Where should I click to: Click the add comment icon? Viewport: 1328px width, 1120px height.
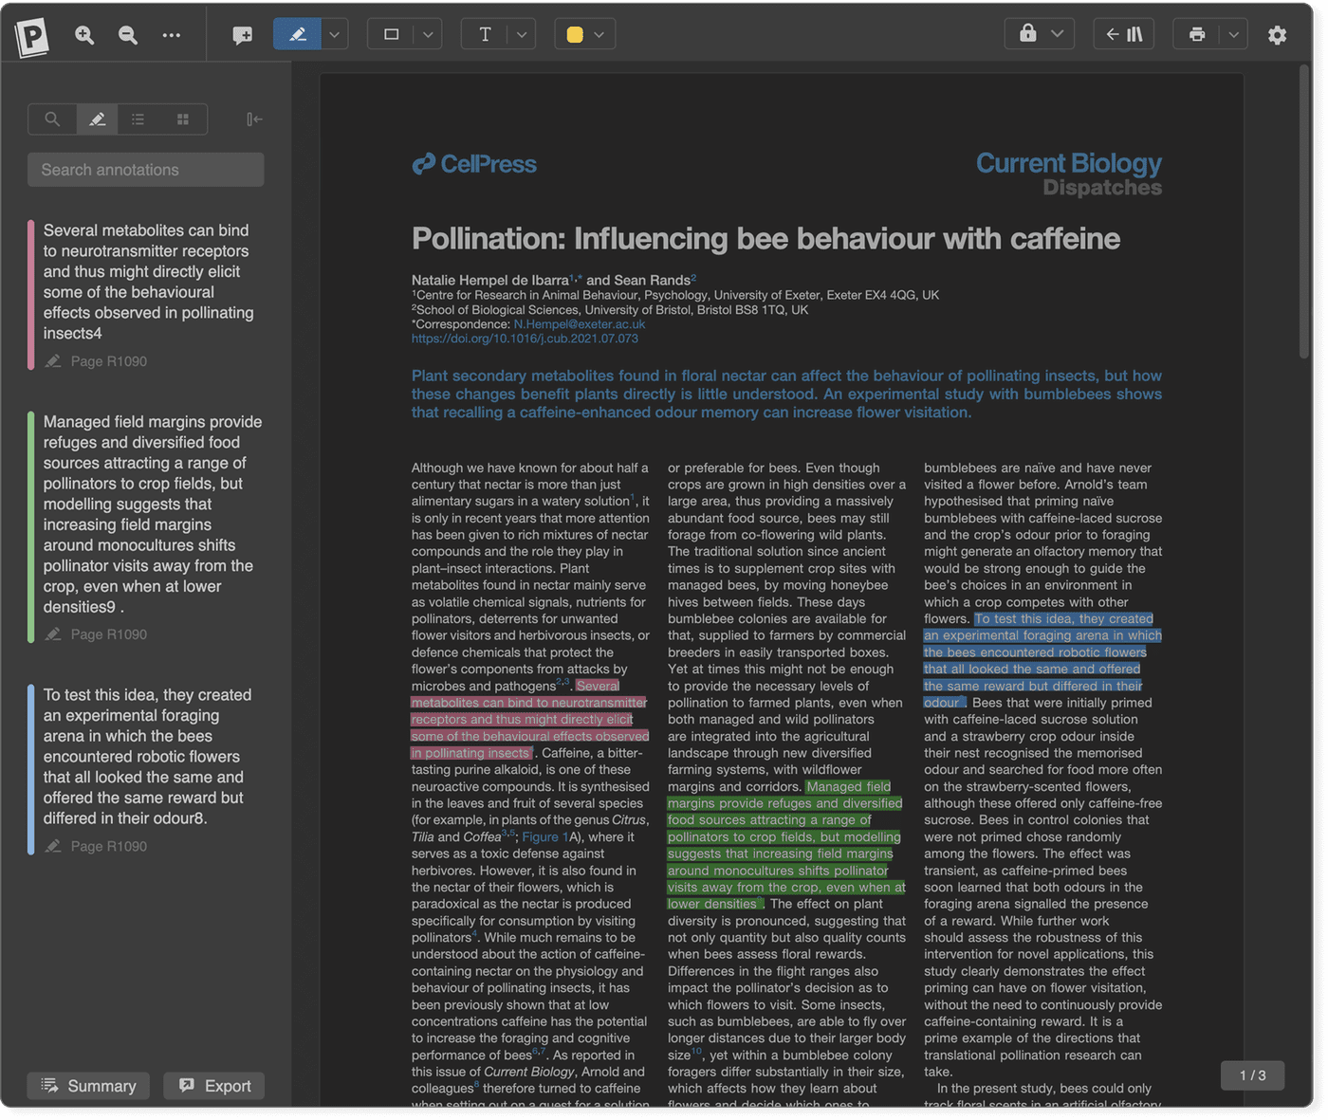tap(241, 34)
